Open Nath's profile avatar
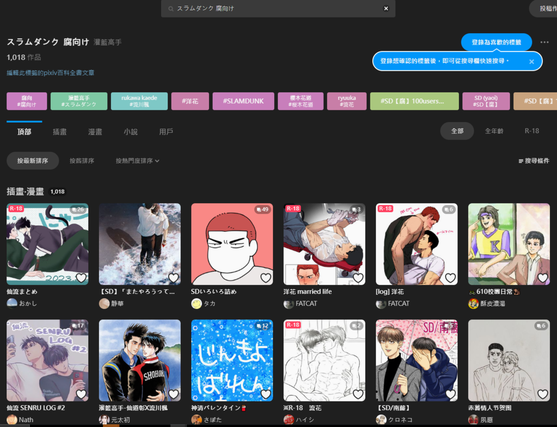This screenshot has height=427, width=557. pos(12,420)
